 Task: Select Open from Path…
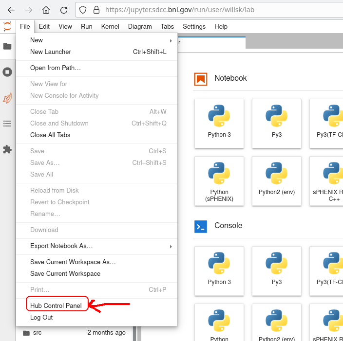96,68
